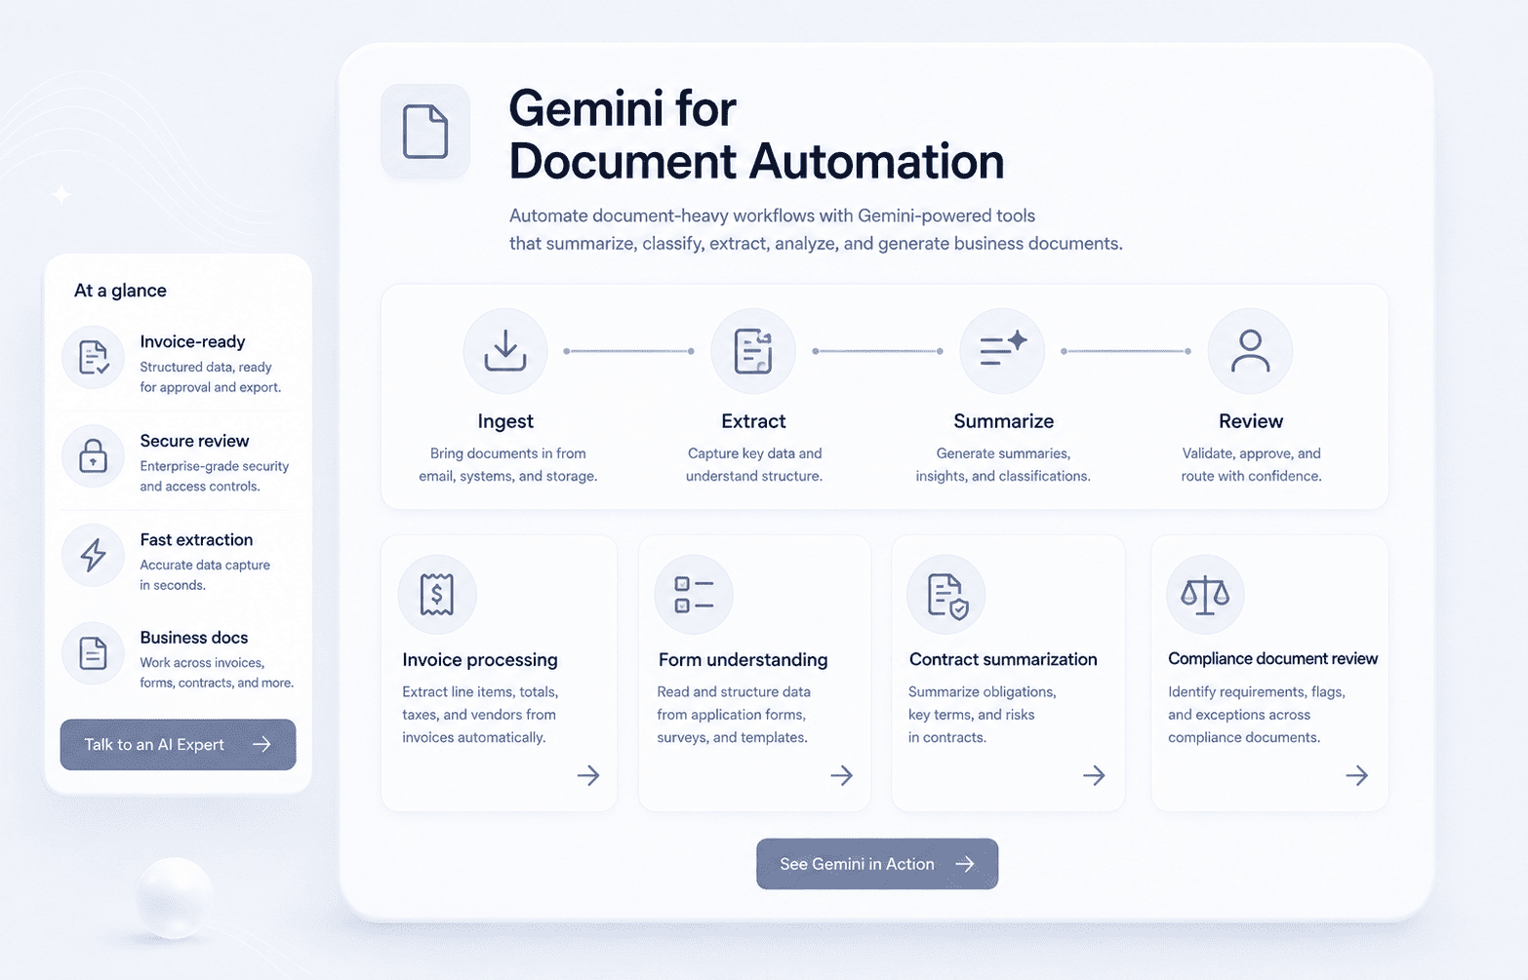Select the Summarize step label

(x=1003, y=421)
